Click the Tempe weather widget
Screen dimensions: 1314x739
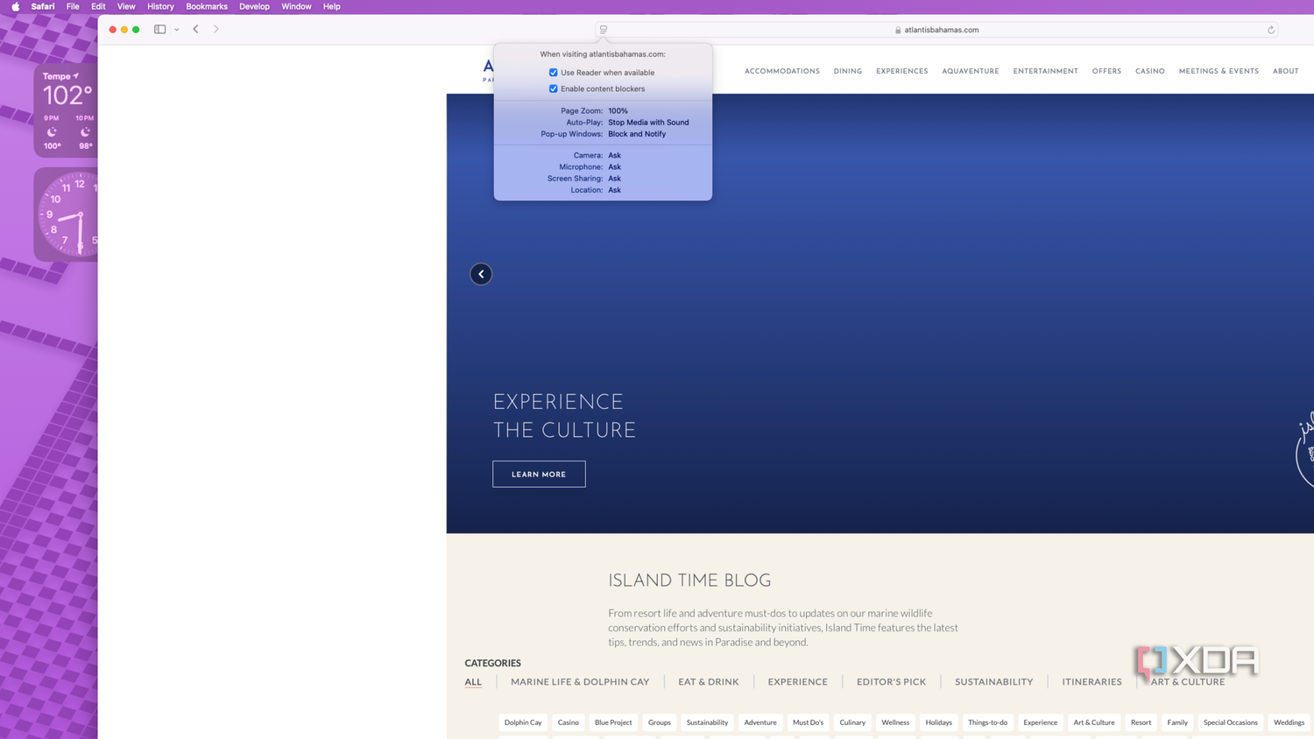pos(67,110)
